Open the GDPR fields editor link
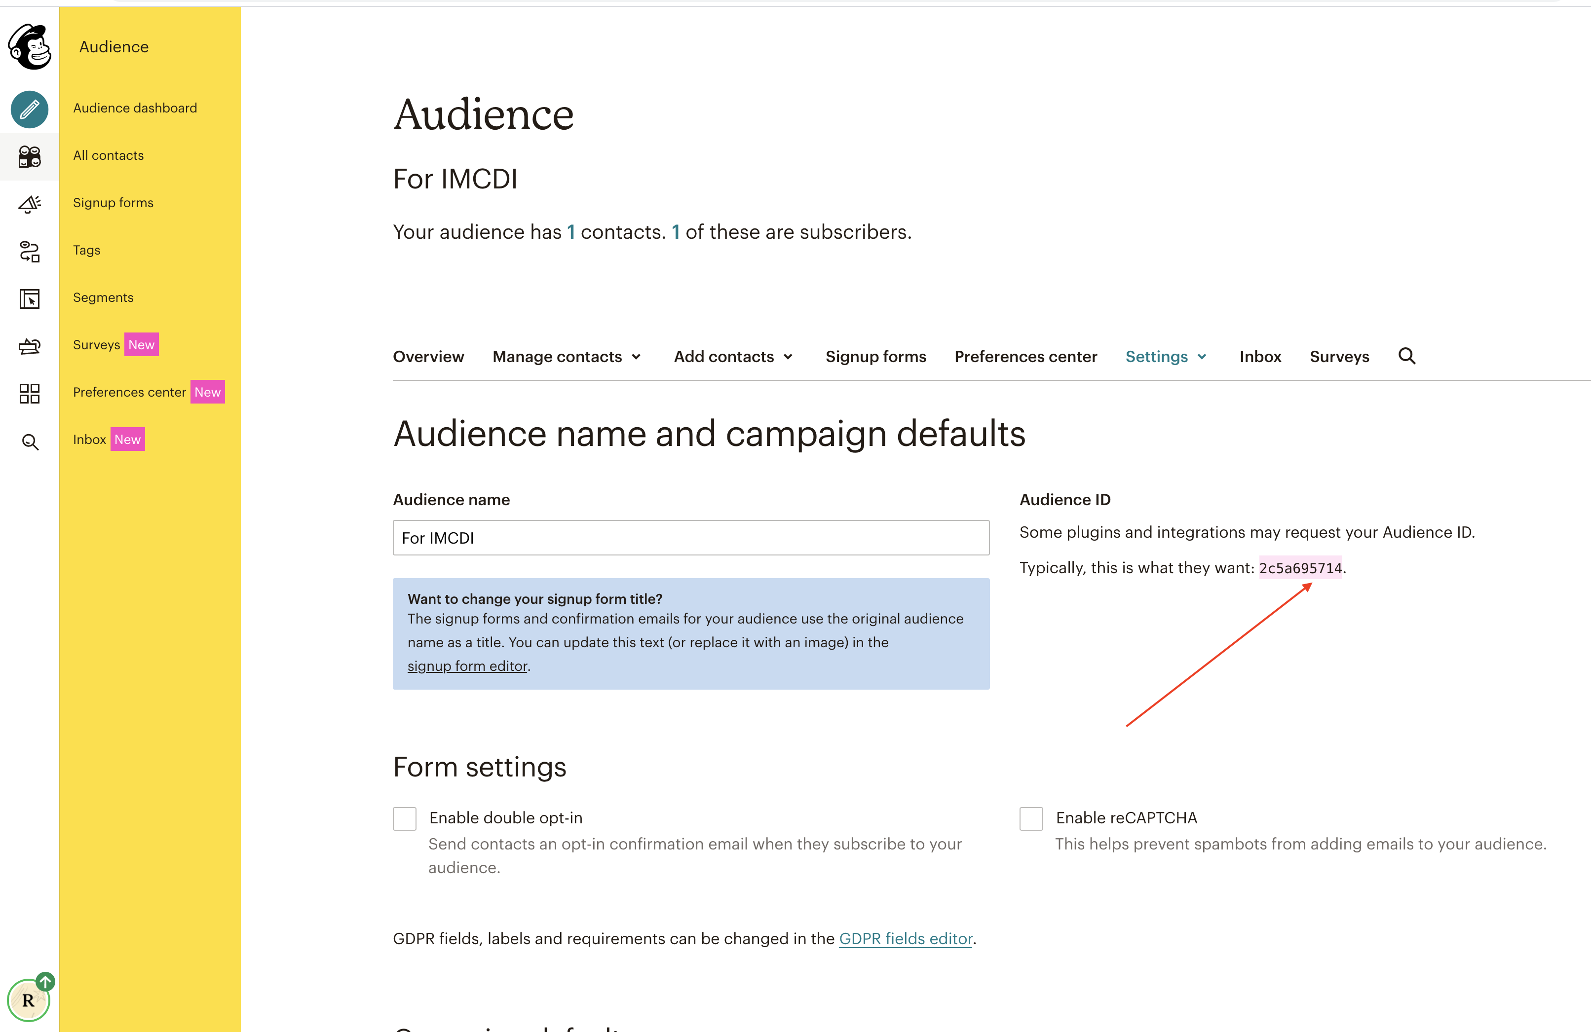This screenshot has width=1591, height=1032. (x=905, y=938)
